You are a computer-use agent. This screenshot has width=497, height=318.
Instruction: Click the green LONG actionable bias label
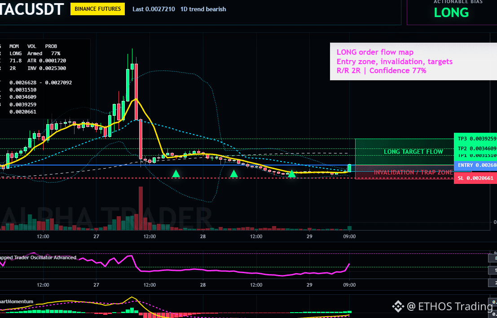coord(451,13)
